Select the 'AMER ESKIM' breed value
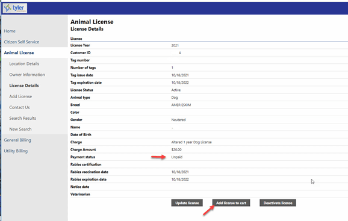Viewport: 348px width, 221px height. 181,105
